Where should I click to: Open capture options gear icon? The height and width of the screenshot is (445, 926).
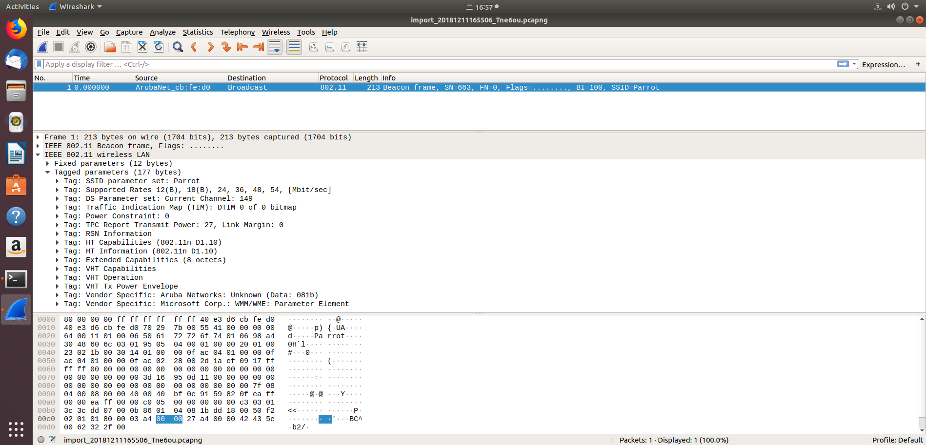91,47
